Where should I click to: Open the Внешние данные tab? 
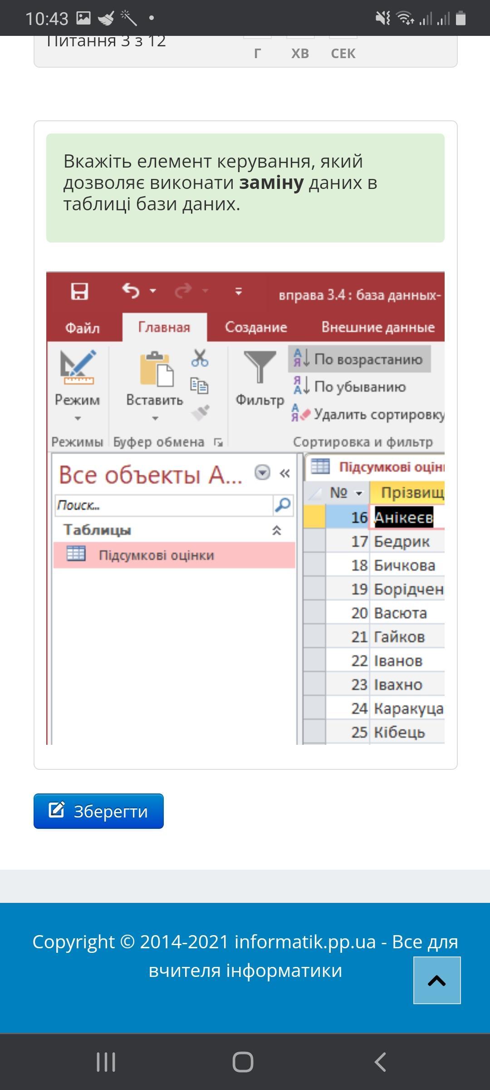pos(377,327)
